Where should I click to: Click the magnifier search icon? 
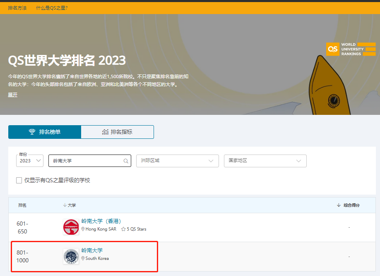[126, 161]
